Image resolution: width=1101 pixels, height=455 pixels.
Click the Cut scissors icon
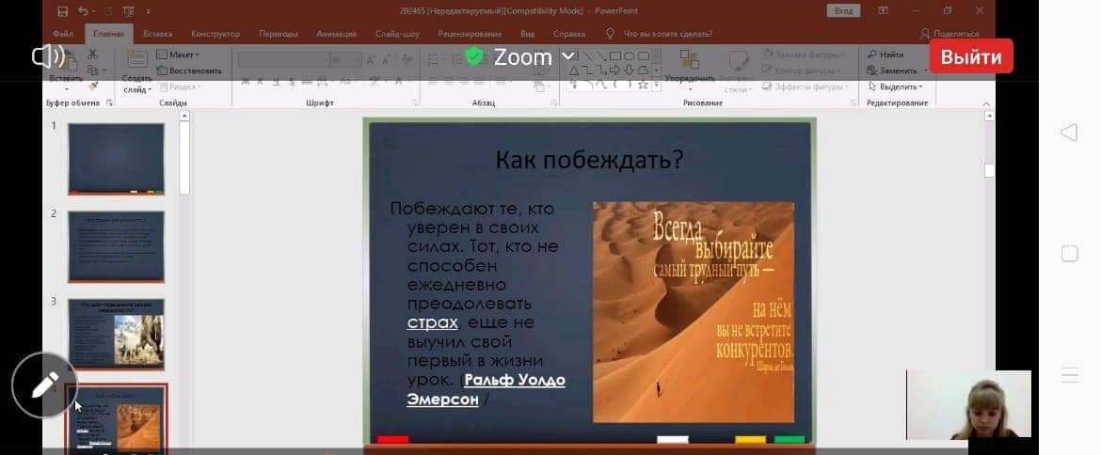click(x=92, y=55)
